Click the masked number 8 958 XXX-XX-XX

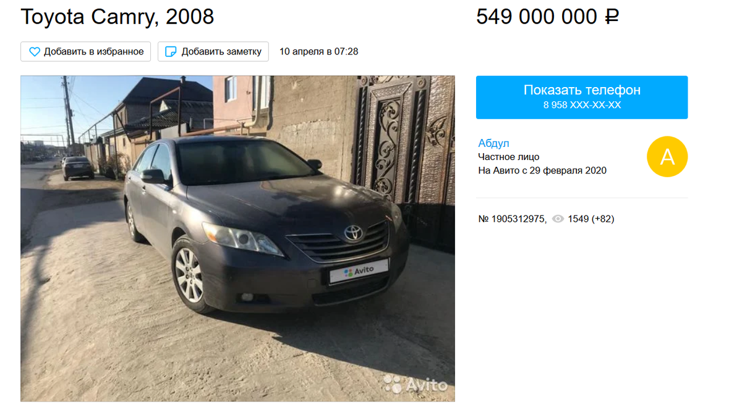[582, 106]
